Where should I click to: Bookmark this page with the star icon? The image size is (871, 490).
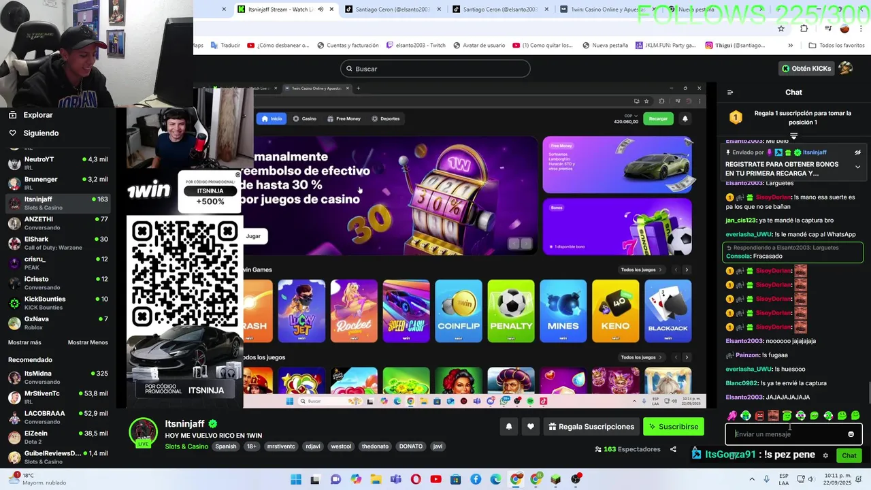click(781, 29)
